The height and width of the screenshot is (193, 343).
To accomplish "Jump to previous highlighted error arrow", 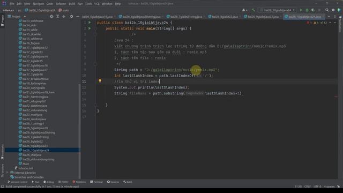I will [330, 23].
